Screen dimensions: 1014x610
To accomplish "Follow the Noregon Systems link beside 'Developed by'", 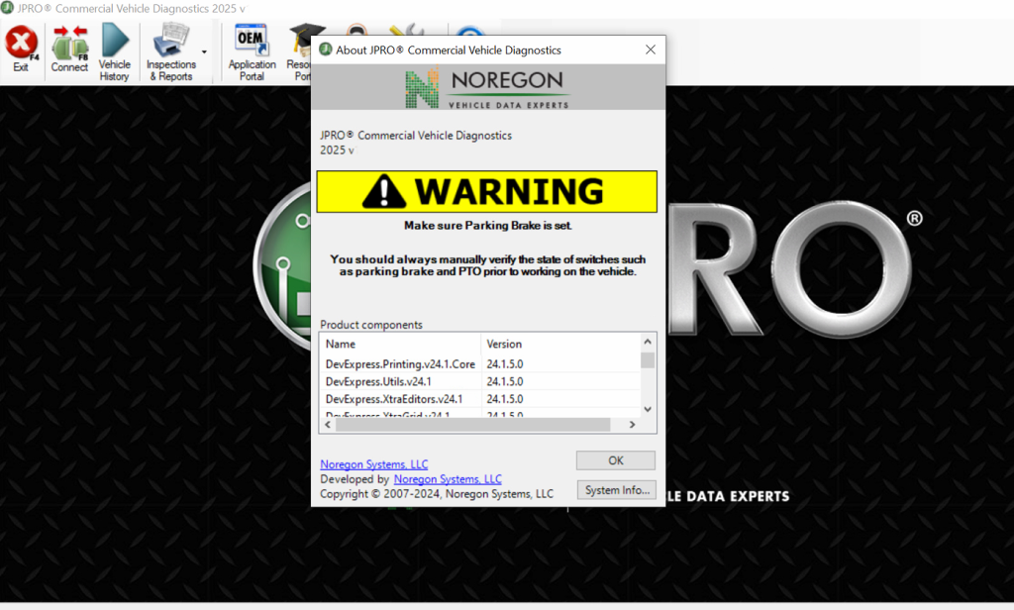I will click(x=448, y=479).
